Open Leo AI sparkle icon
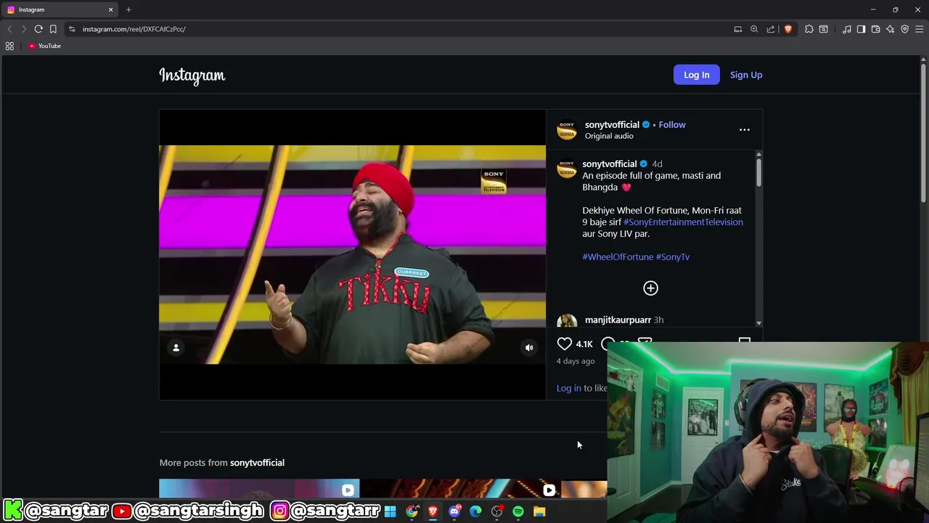 tap(891, 29)
